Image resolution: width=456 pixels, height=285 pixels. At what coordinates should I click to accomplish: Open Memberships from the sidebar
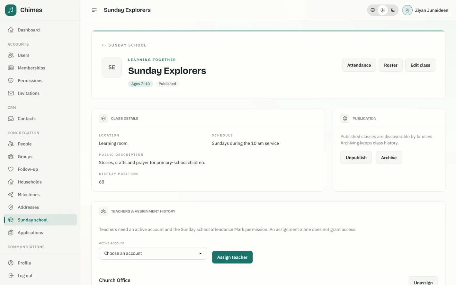pos(40,68)
